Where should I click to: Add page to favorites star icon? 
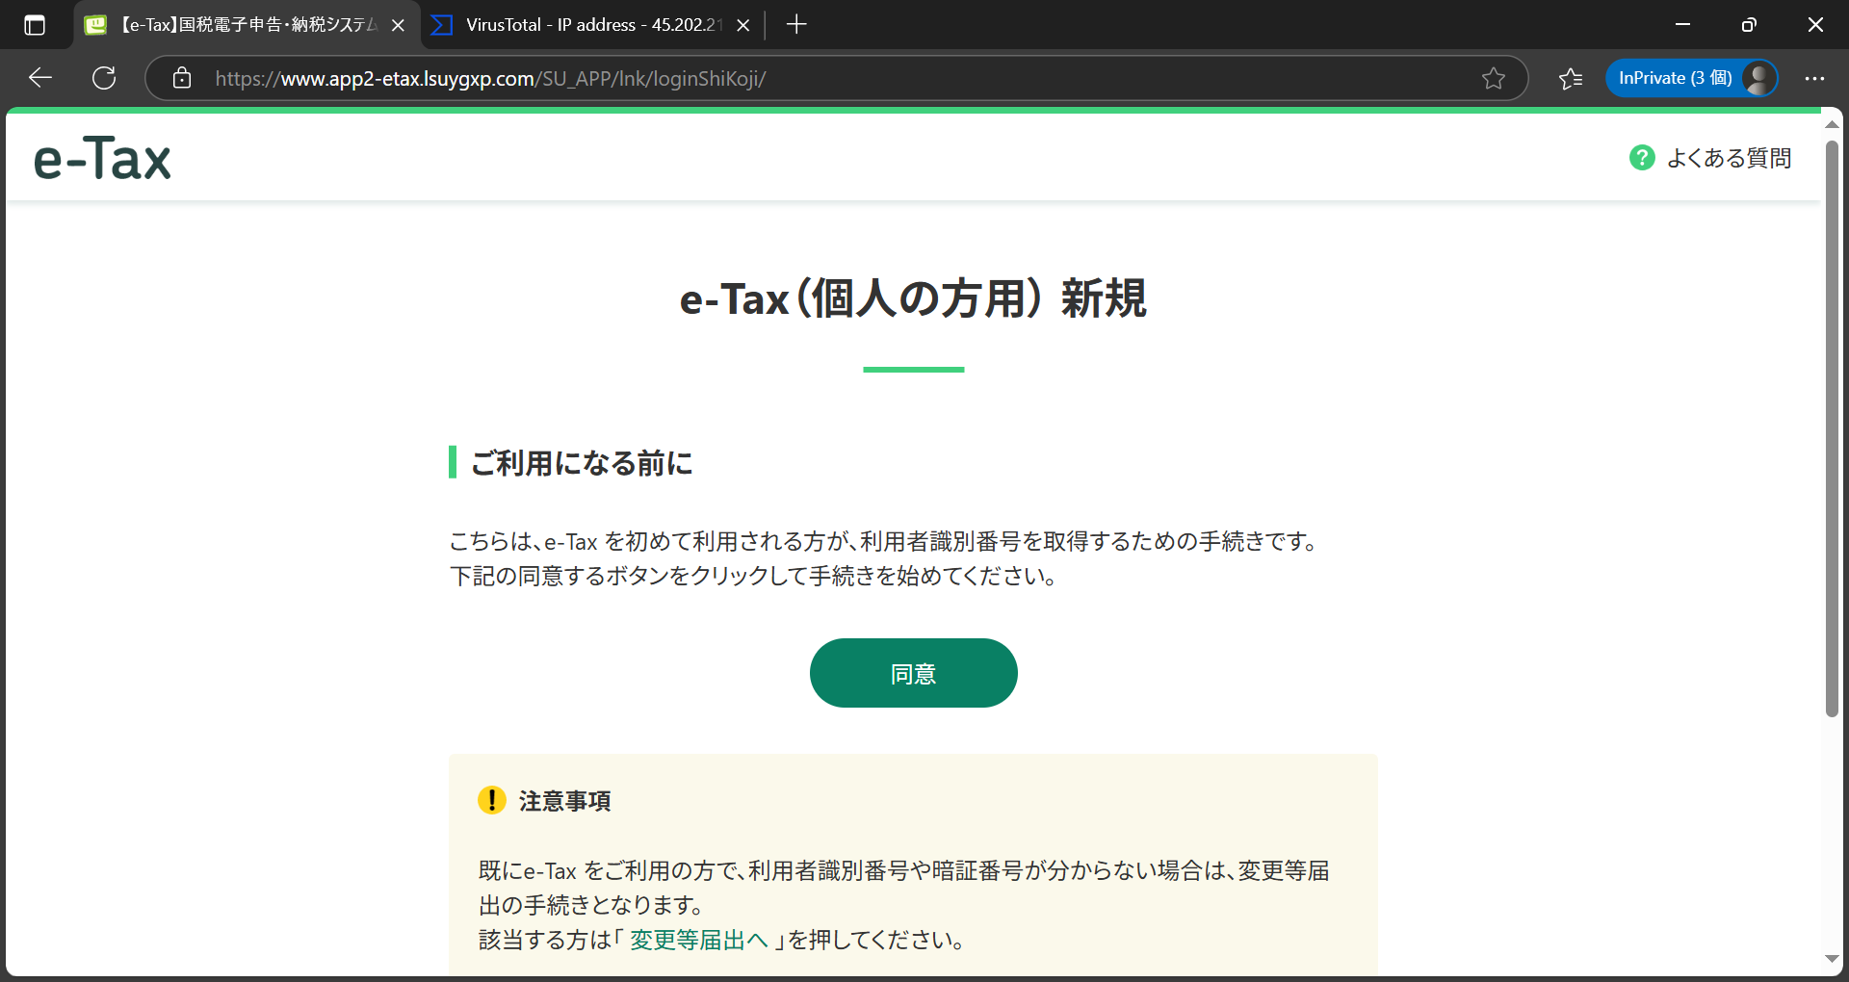(x=1493, y=78)
